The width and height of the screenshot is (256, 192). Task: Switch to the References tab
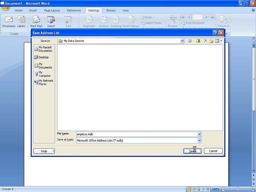[x=74, y=10]
